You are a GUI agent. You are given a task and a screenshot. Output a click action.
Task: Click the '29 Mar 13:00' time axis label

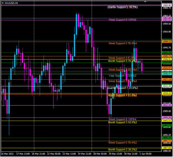point(115,154)
